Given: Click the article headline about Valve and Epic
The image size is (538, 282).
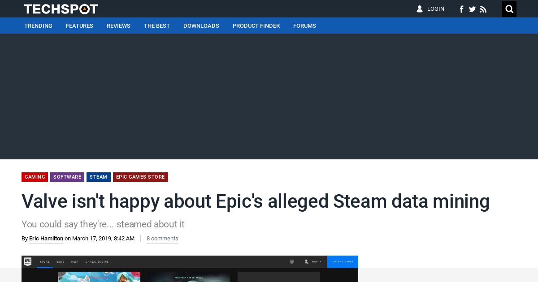Looking at the screenshot, I should point(256,201).
